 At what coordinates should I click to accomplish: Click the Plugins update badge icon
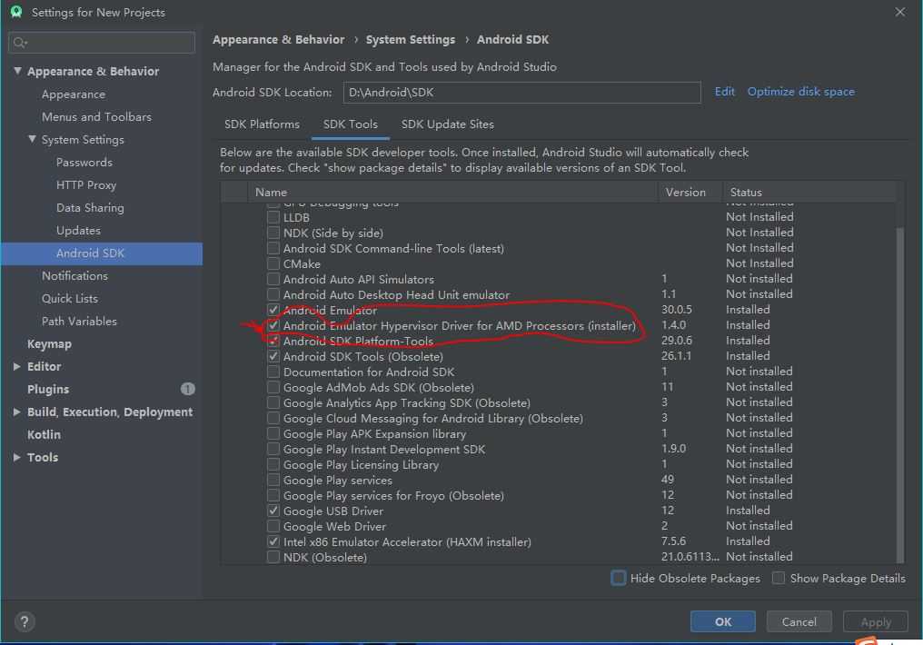(x=187, y=389)
